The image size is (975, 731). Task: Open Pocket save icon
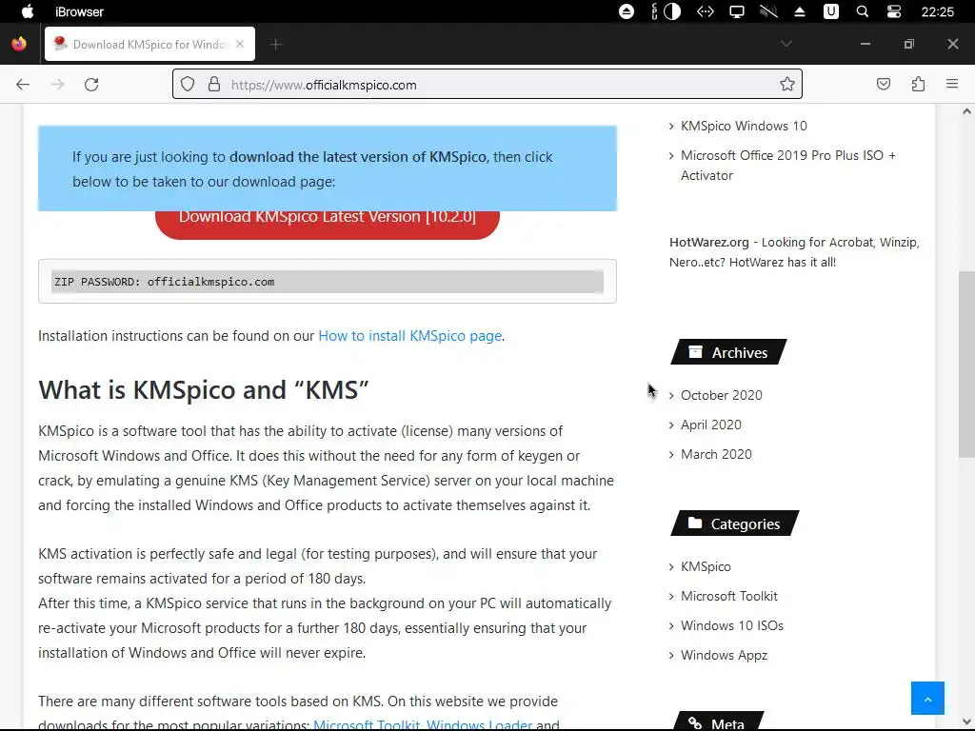[884, 84]
